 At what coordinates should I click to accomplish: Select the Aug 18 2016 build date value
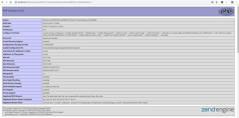(x=51, y=23)
